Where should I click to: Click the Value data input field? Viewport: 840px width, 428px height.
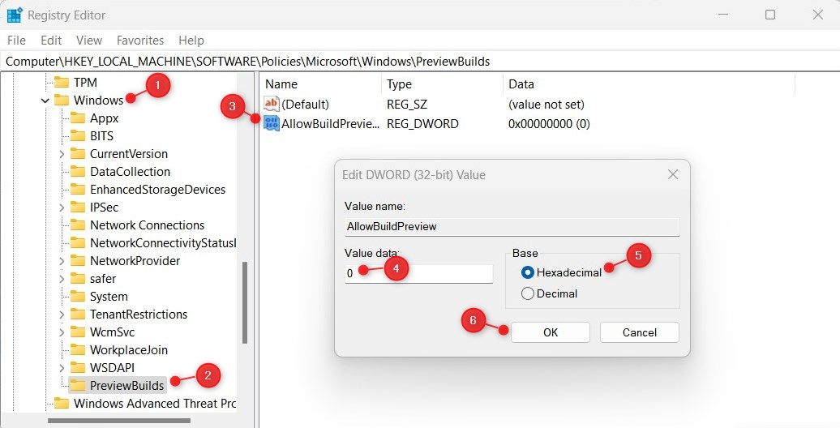[419, 273]
